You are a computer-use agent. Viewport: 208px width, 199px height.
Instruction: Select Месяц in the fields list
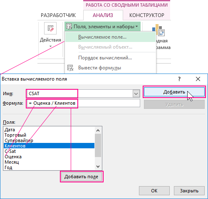[49, 162]
